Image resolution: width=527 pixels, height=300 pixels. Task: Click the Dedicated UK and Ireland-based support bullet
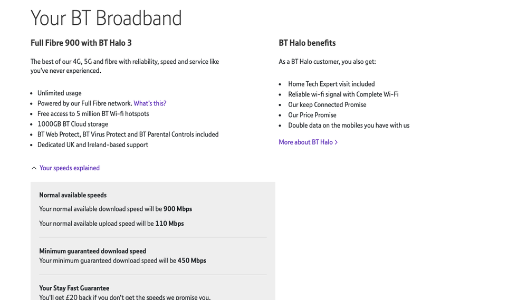tap(93, 145)
